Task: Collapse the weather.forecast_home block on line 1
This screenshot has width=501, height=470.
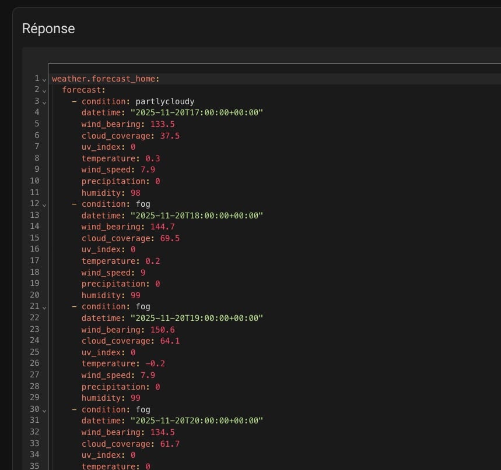Action: click(44, 79)
